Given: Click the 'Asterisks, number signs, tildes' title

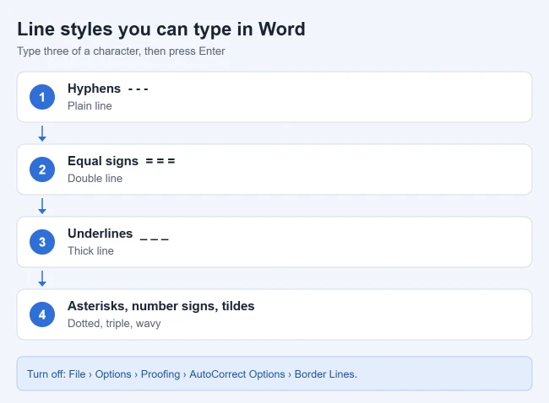Looking at the screenshot, I should [x=161, y=306].
